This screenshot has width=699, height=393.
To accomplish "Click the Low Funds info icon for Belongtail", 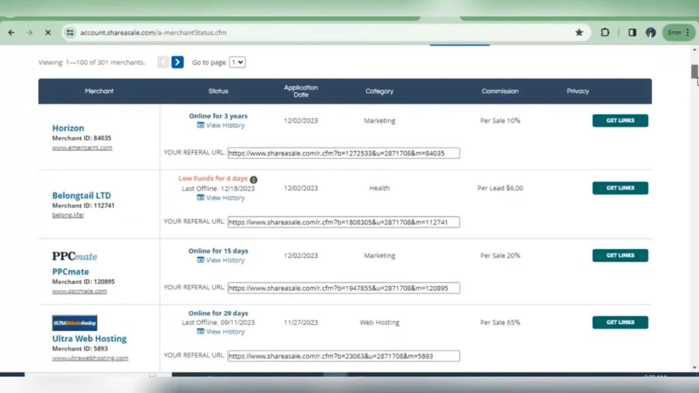I will [x=254, y=179].
